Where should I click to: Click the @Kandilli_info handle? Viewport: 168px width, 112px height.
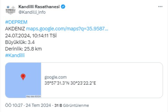pyautogui.click(x=32, y=12)
